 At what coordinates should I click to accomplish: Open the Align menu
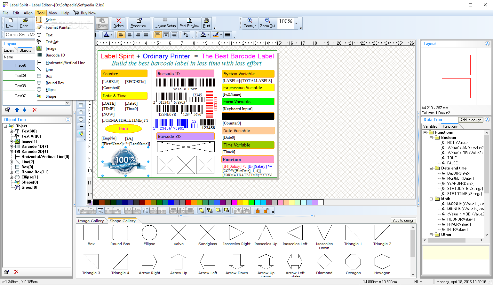28,13
